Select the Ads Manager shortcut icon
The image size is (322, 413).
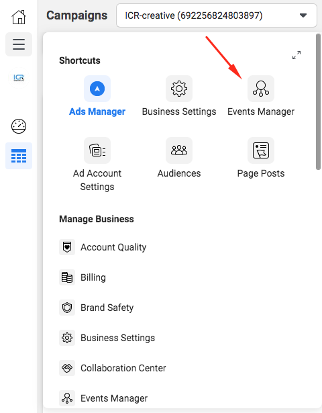click(x=97, y=89)
